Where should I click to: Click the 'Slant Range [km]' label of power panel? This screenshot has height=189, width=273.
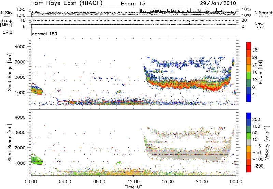click(10, 72)
